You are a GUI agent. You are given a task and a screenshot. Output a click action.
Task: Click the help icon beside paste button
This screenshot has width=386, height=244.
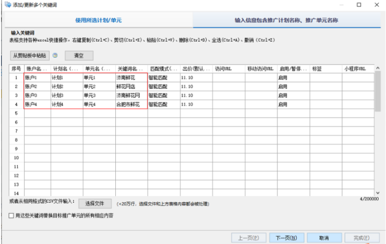(55, 55)
